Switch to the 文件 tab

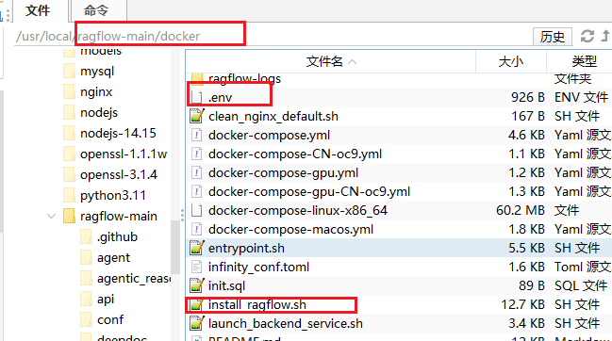[38, 10]
